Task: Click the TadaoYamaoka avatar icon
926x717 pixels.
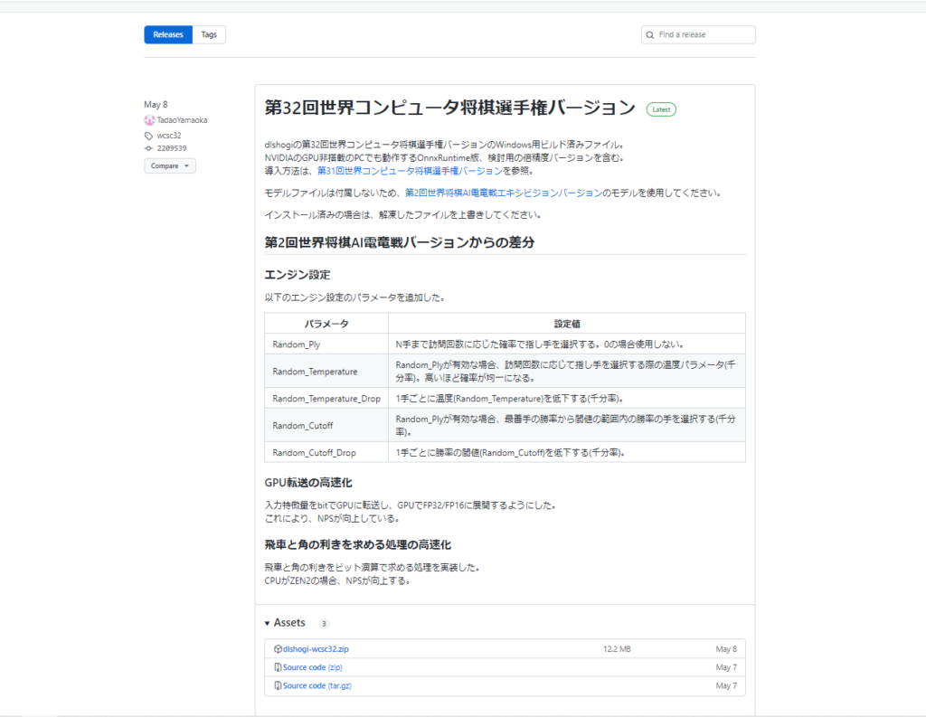Action: tap(149, 120)
